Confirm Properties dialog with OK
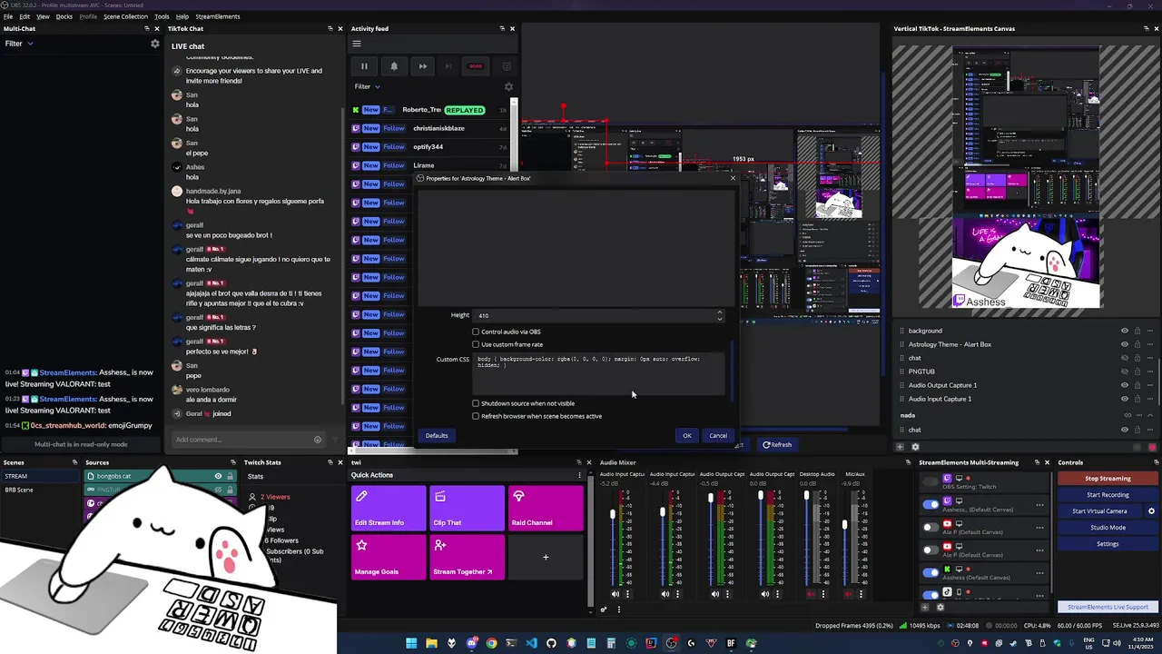The width and height of the screenshot is (1162, 654). click(x=687, y=435)
